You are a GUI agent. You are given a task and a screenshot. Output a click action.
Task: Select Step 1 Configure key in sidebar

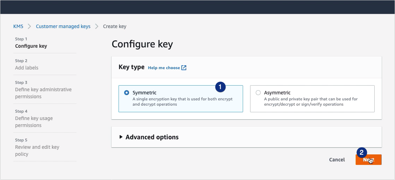(31, 46)
